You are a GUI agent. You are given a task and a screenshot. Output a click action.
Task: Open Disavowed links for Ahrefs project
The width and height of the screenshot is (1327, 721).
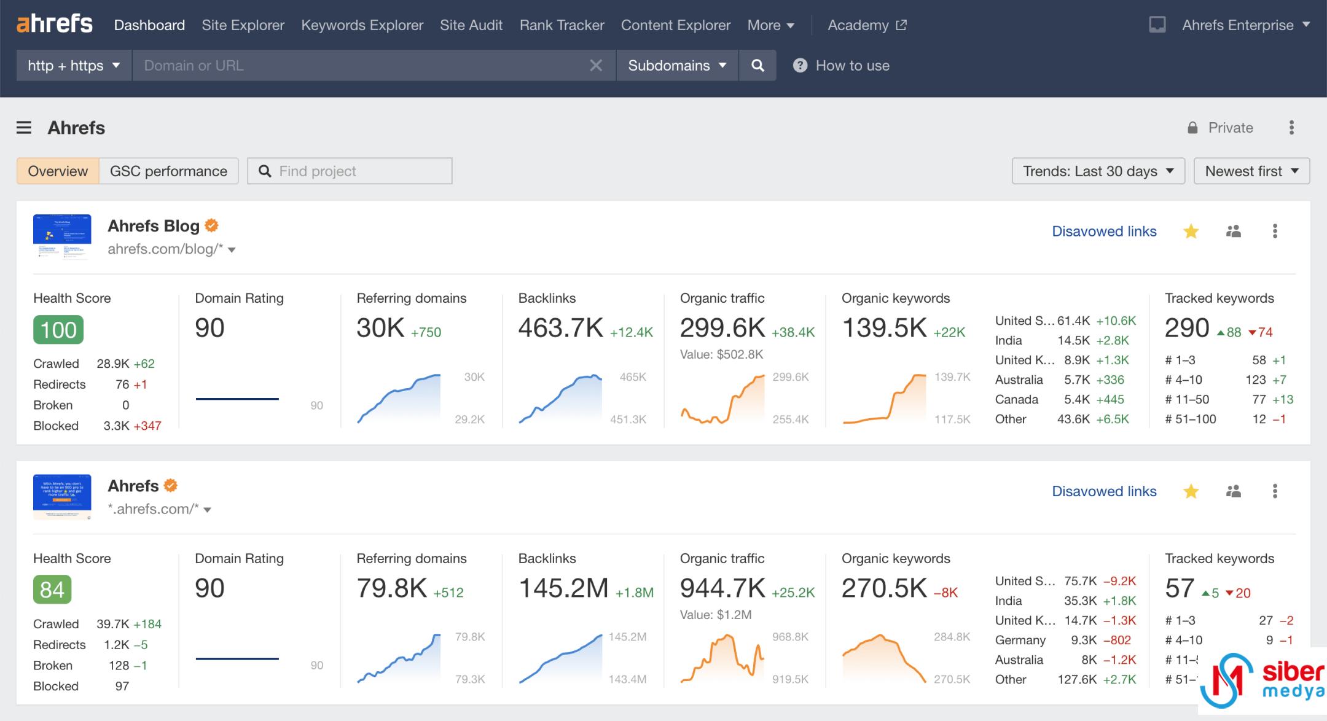(x=1104, y=491)
